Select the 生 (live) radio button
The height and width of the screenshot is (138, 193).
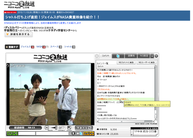(70, 133)
